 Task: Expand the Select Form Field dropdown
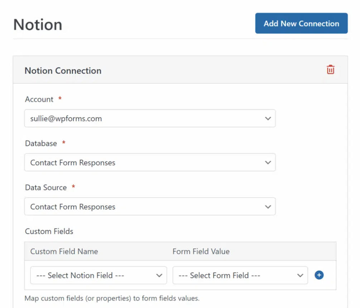(240, 275)
